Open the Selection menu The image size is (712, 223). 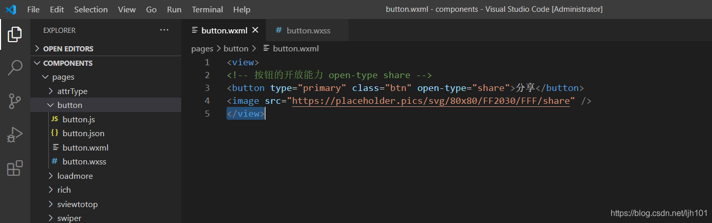pos(91,9)
